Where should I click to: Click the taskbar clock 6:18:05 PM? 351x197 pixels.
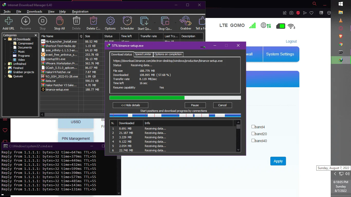(x=341, y=182)
